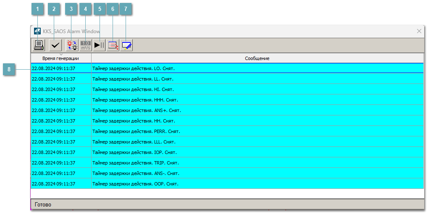428x214 pixels.
Task: Select the HHH. Снят. alarm row
Action: [135, 100]
